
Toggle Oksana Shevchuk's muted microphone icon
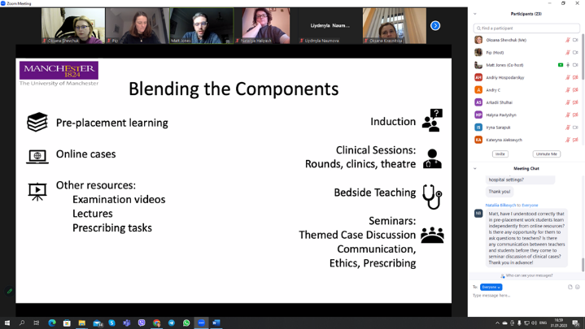pyautogui.click(x=568, y=40)
